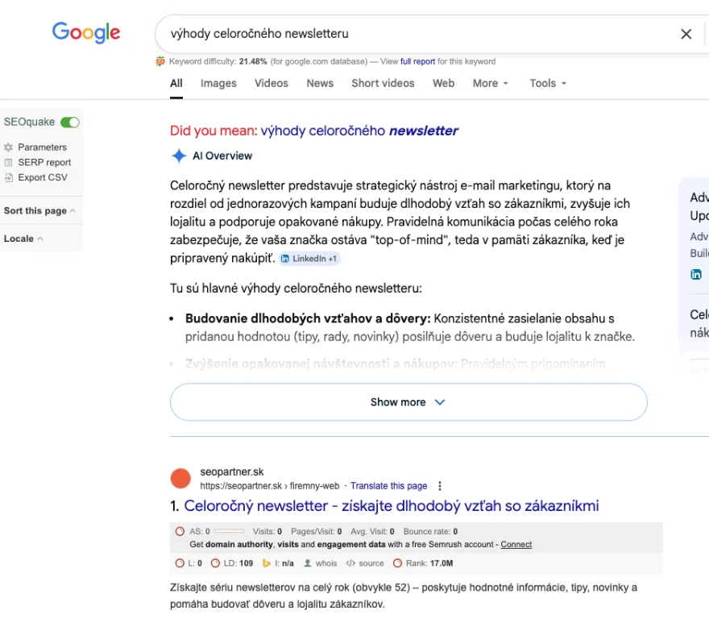Expand the Sort this page section
Screen dimensions: 709x619
click(39, 210)
